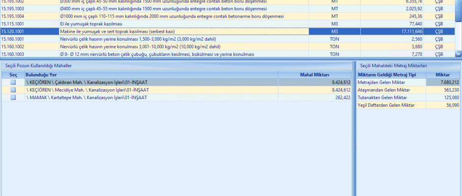Sort by Miktarın Geldiği Metraj Tipi header
This screenshot has height=196, width=462.
(x=387, y=74)
